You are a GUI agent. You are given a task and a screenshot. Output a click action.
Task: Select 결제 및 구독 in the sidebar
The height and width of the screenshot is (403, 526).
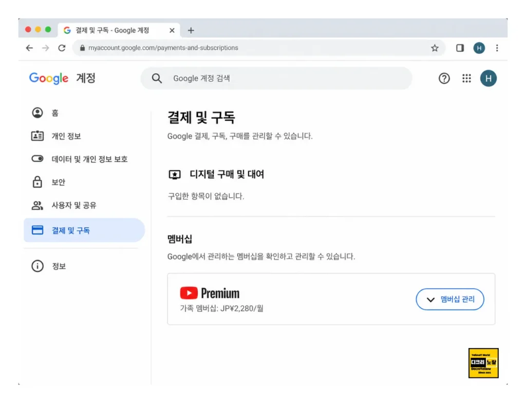[84, 230]
